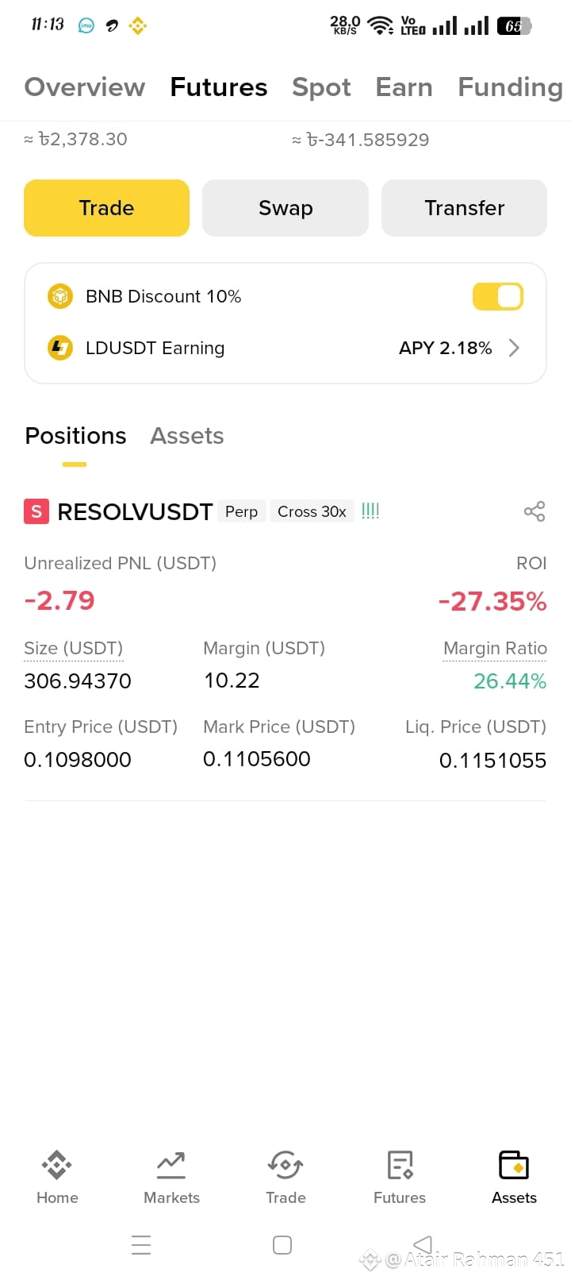Tap the Transfer button
571x1280 pixels.
464,208
